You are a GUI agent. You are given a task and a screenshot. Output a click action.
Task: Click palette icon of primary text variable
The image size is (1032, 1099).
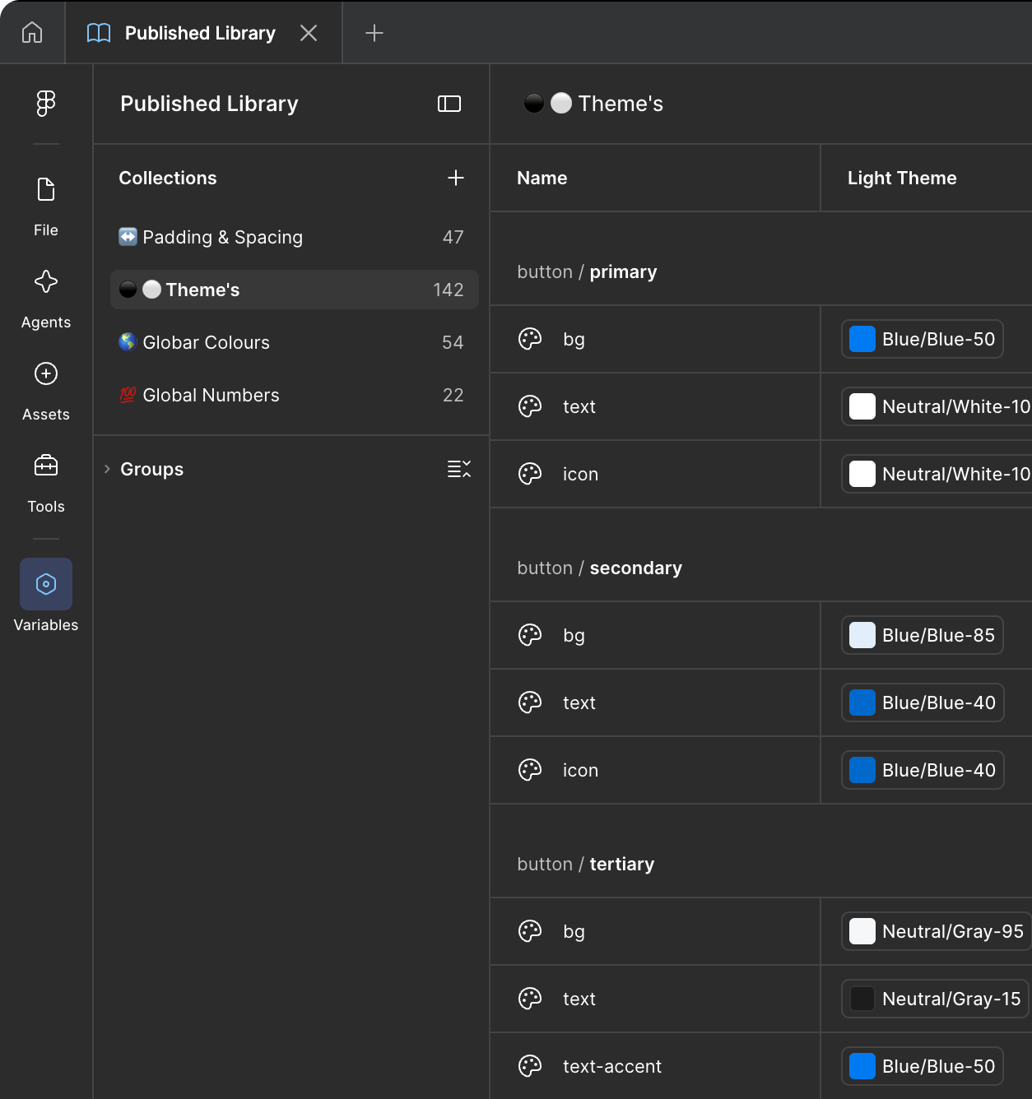[530, 406]
